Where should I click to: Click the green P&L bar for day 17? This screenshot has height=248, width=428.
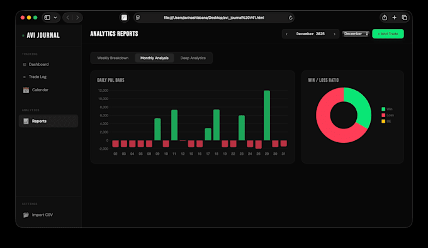208,134
